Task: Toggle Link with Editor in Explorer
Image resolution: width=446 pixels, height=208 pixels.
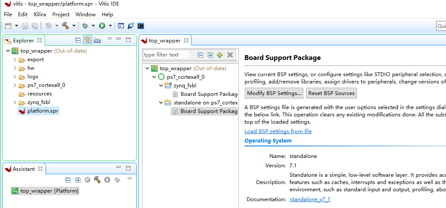Action: pos(87,40)
